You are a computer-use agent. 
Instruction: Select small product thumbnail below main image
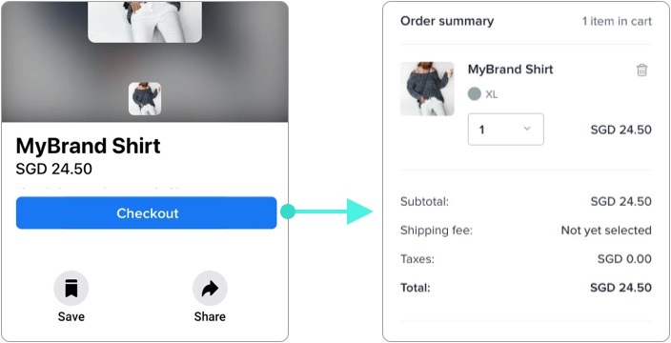coord(145,99)
